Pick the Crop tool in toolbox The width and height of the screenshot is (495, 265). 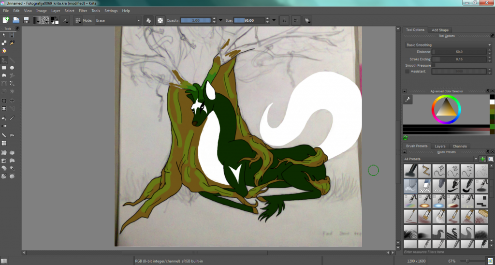coord(4,101)
